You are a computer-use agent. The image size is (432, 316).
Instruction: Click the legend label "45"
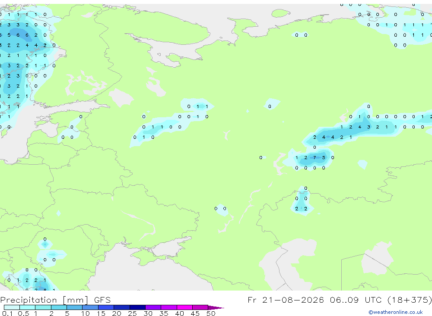pos(195,313)
